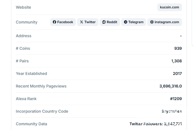Click the globe icon beside instagram.com

[x=152, y=22]
